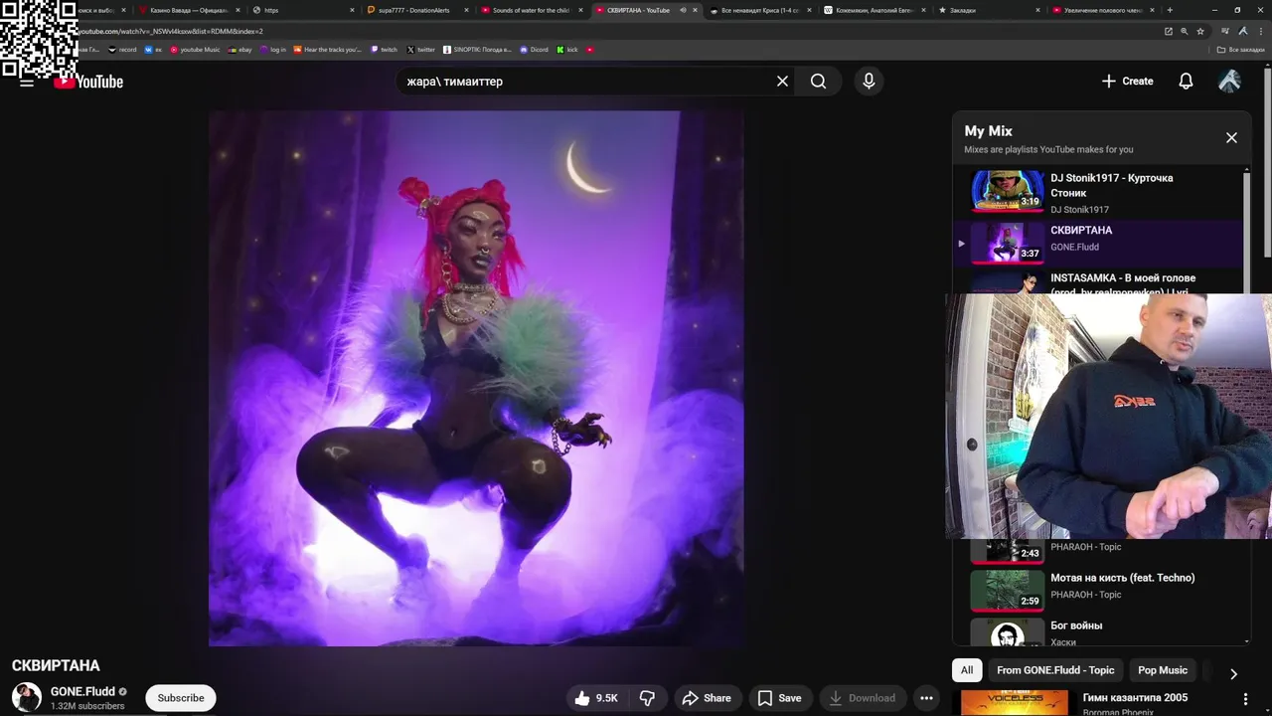Screen dimensions: 1272x716
Task: Select СКВИРТАНА in the playlist
Action: (1098, 242)
